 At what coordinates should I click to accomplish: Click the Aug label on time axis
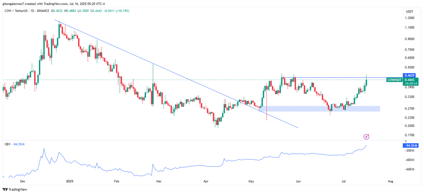pos(390,181)
